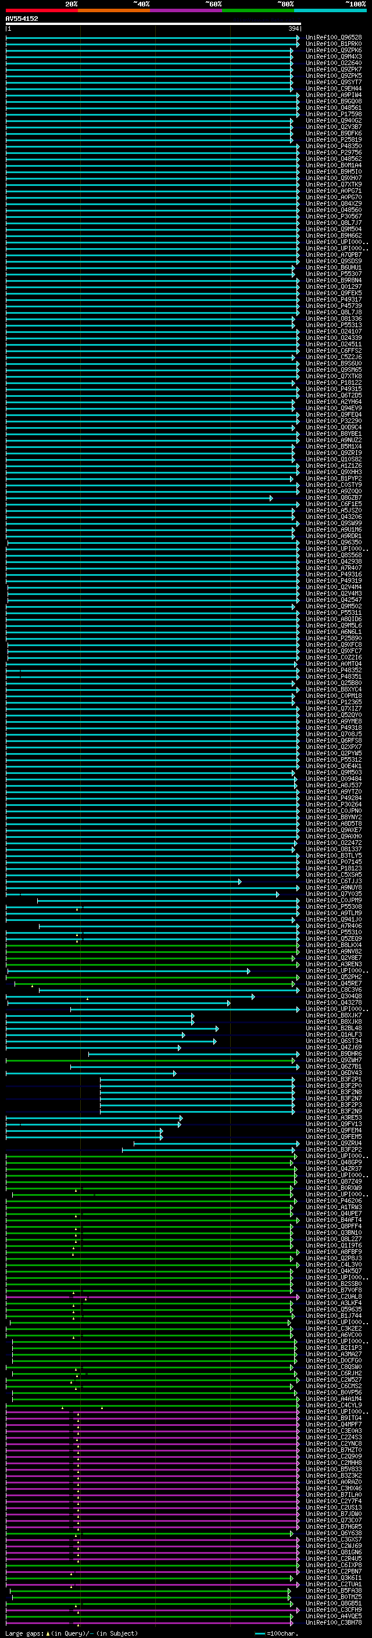Select label UniRef100_A7R406
This screenshot has width=372, height=1638.
(334, 926)
